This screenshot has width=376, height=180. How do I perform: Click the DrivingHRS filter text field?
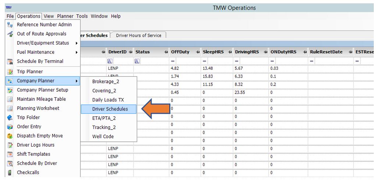pos(254,61)
